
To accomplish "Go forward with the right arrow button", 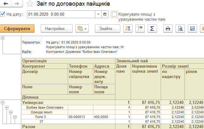I will (x=17, y=3).
